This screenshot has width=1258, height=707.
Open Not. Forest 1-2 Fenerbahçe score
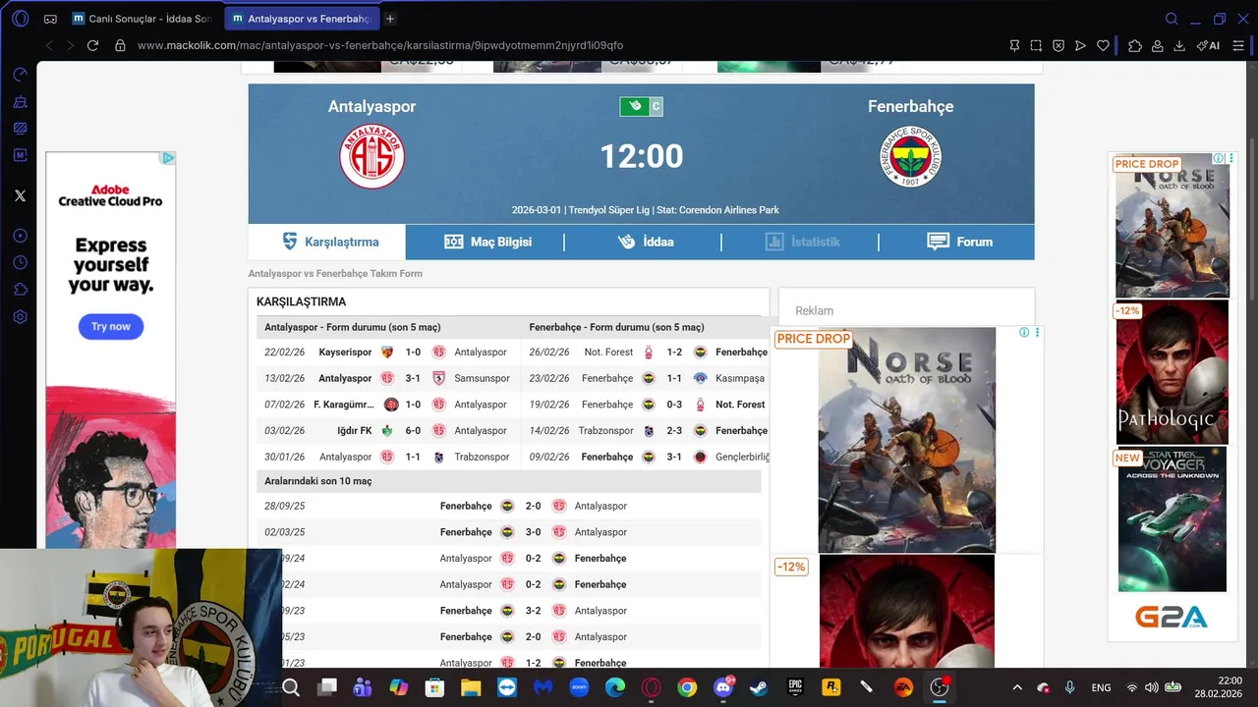pyautogui.click(x=674, y=353)
